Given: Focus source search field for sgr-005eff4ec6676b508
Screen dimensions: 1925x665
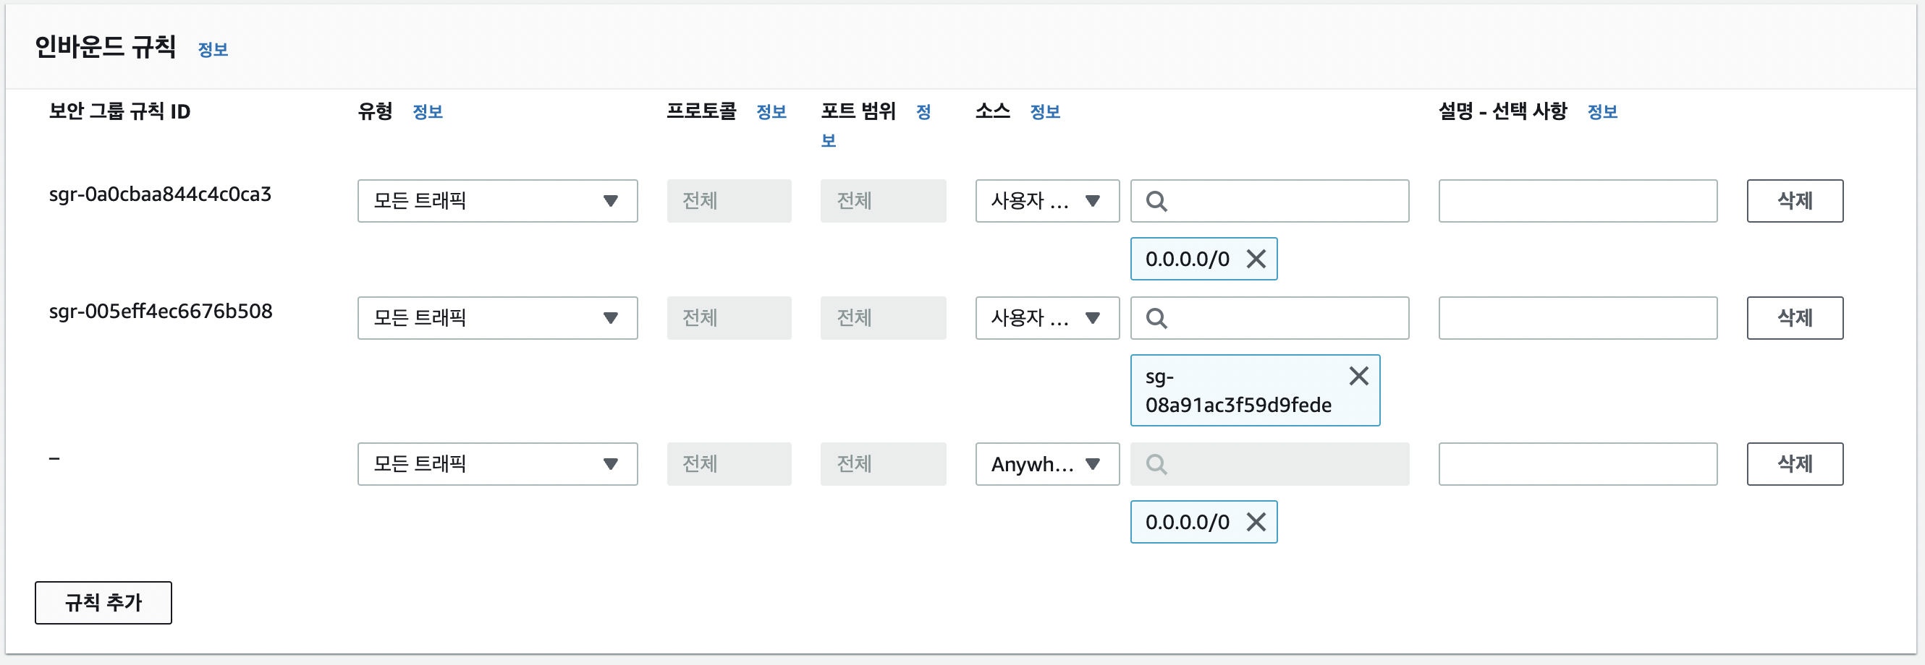Looking at the screenshot, I should (1269, 318).
